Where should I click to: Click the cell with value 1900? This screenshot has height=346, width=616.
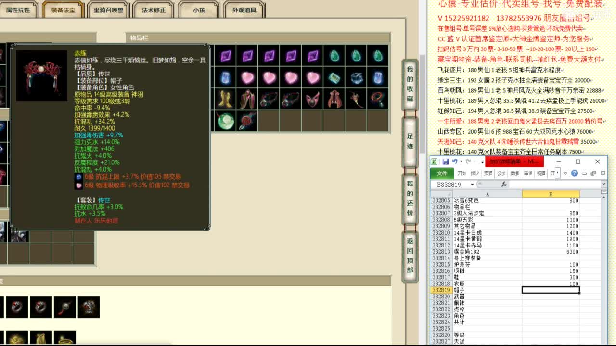551,239
